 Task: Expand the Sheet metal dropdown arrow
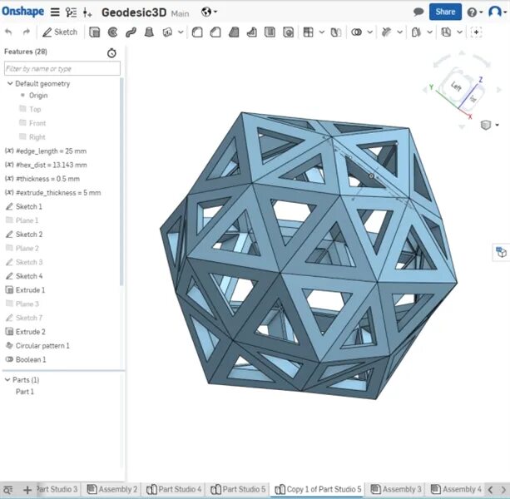point(459,32)
